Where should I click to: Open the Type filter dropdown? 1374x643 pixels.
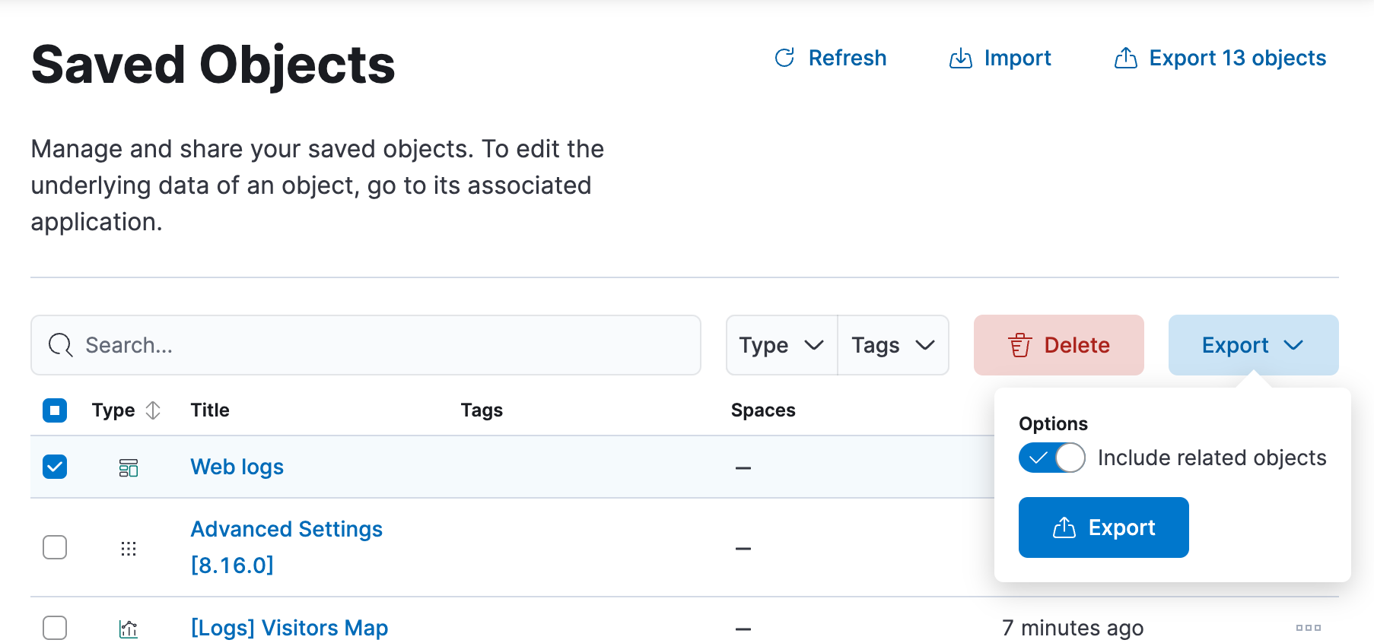coord(781,345)
